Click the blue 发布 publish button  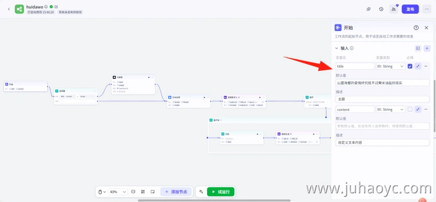click(x=410, y=9)
